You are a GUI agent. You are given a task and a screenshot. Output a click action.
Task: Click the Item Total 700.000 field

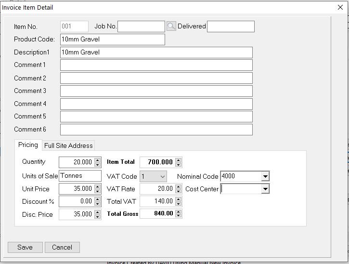(157, 162)
